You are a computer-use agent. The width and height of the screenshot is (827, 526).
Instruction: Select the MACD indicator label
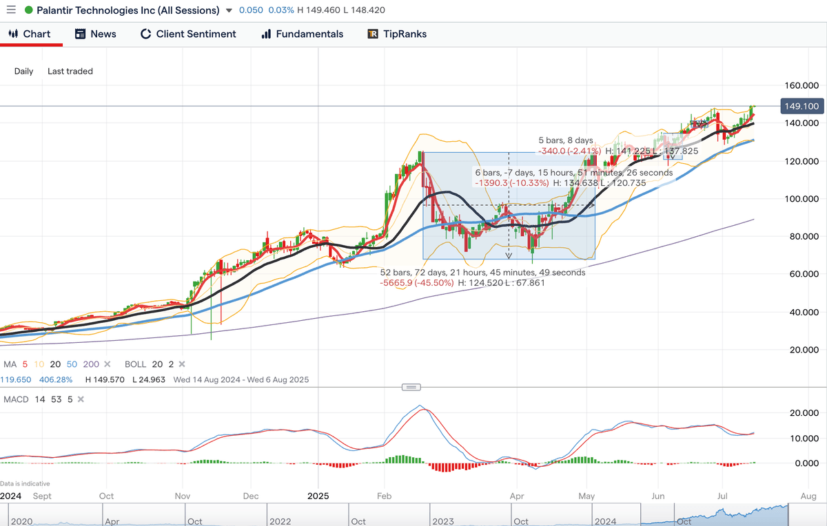click(14, 399)
